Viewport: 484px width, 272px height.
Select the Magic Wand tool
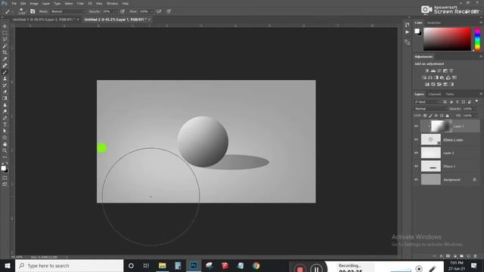(5, 46)
